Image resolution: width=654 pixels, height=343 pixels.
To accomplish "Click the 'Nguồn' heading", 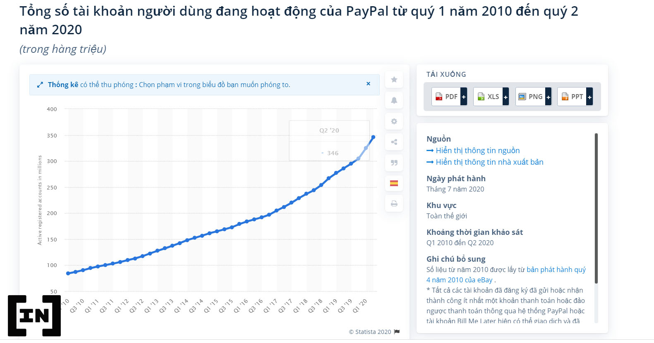I will (438, 139).
